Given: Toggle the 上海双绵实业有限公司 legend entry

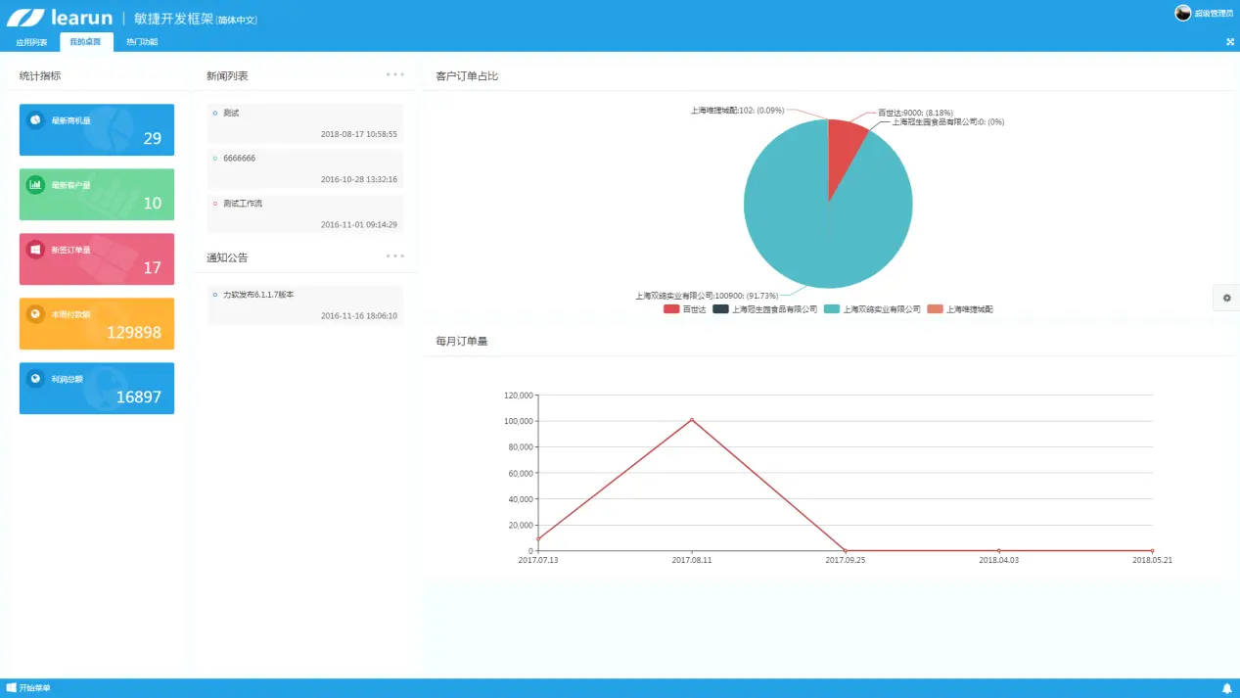Looking at the screenshot, I should [x=872, y=309].
